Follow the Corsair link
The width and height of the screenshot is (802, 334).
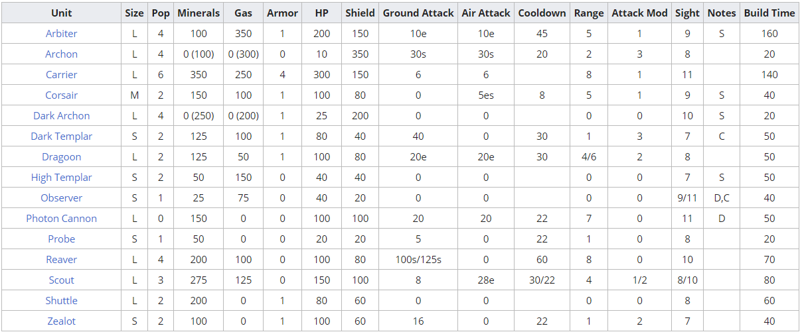61,95
